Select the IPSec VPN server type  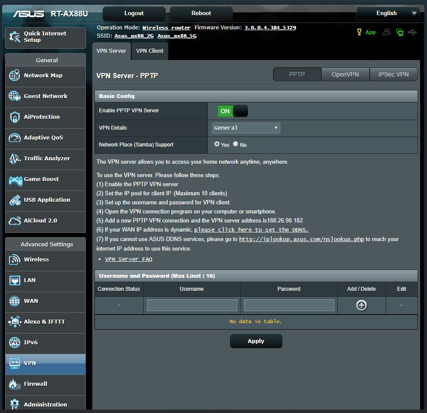[393, 74]
